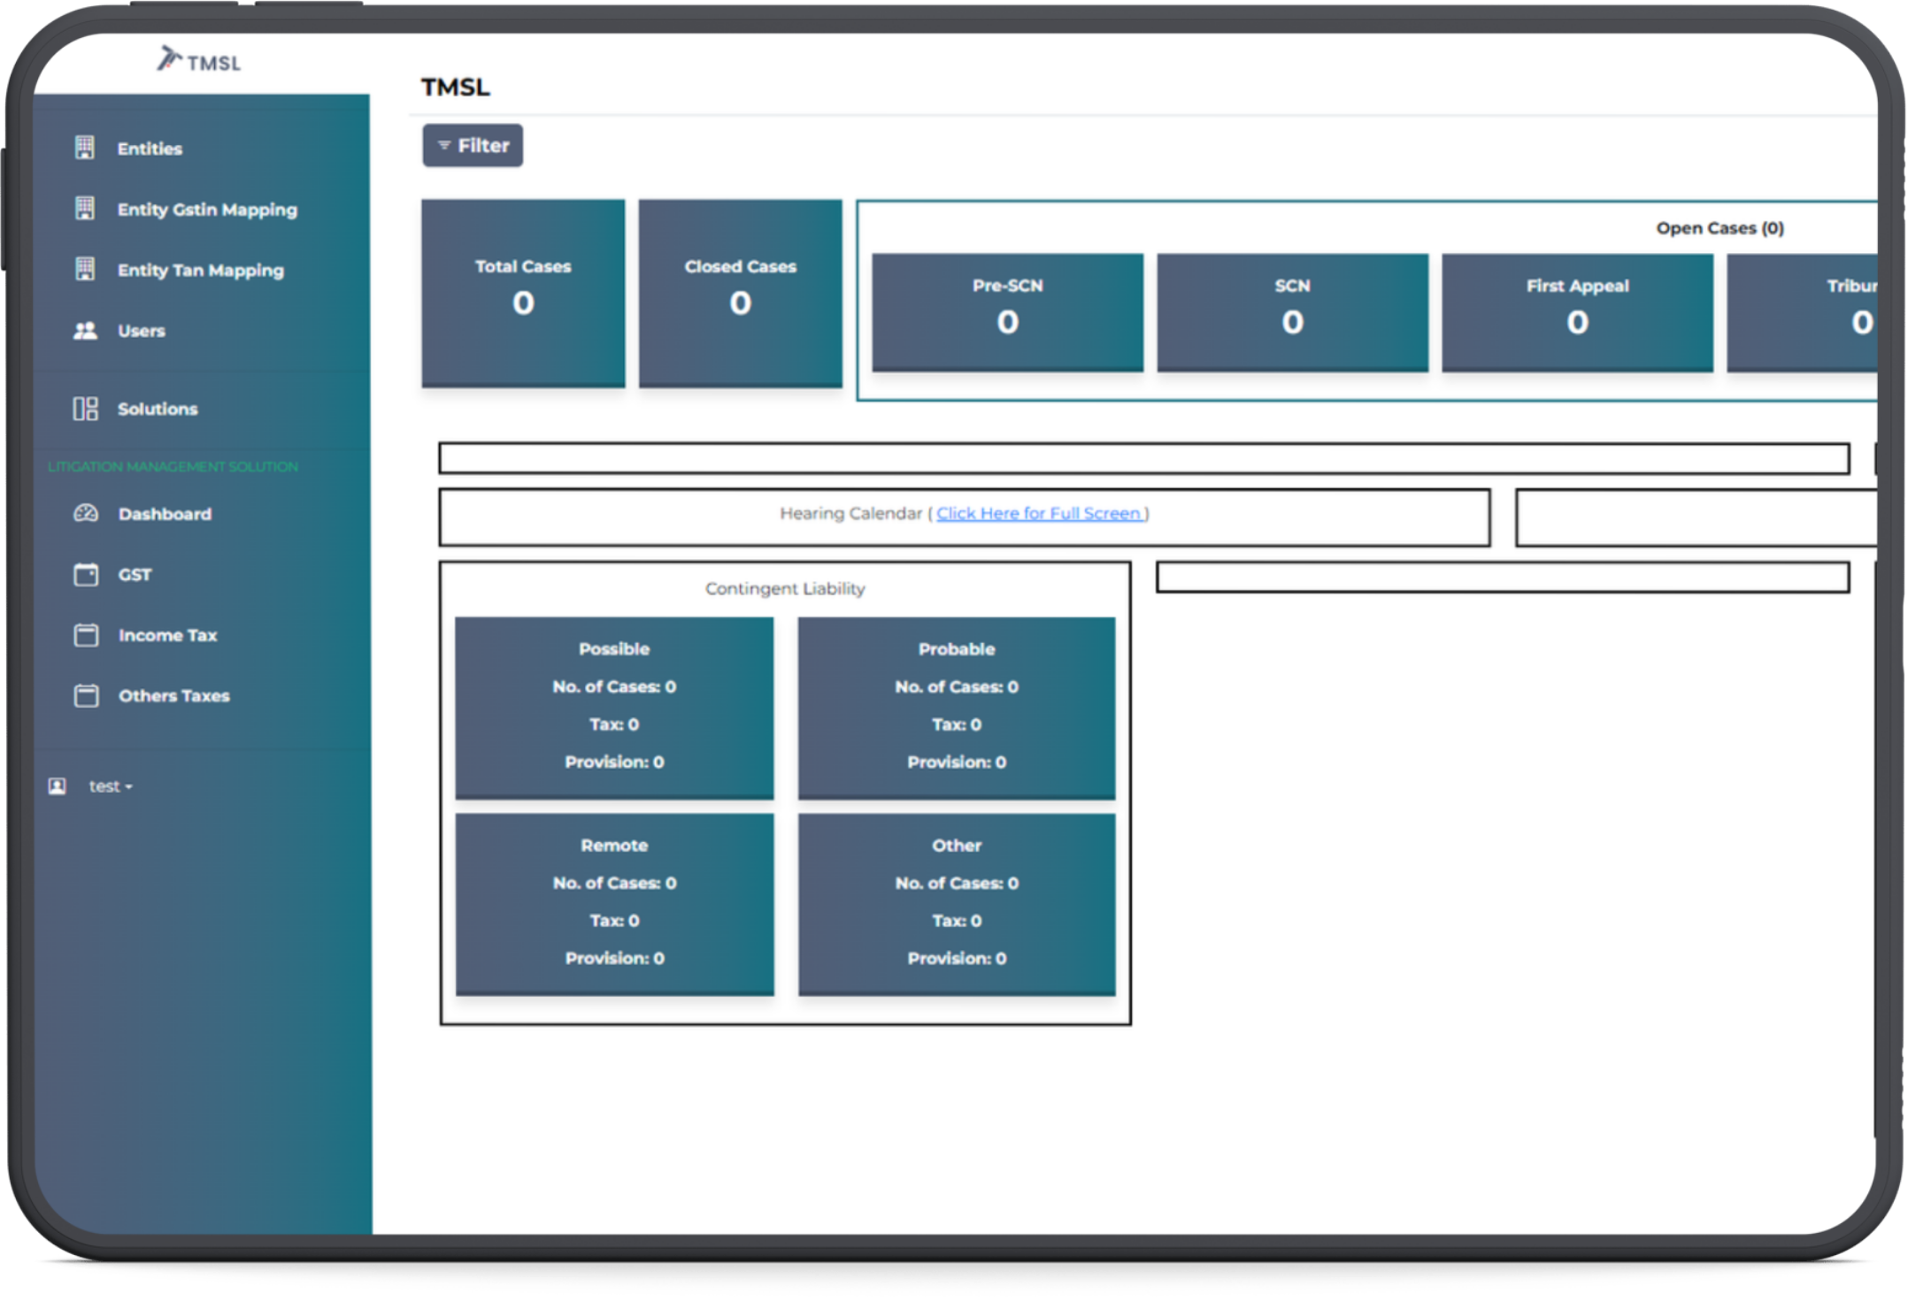Click the Entity Gstin Mapping icon
Image resolution: width=1908 pixels, height=1301 pixels.
[x=85, y=209]
